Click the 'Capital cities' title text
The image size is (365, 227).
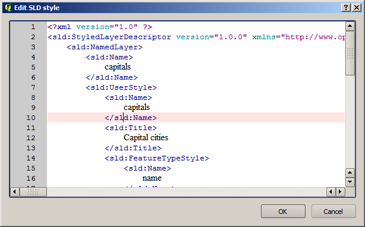click(146, 137)
